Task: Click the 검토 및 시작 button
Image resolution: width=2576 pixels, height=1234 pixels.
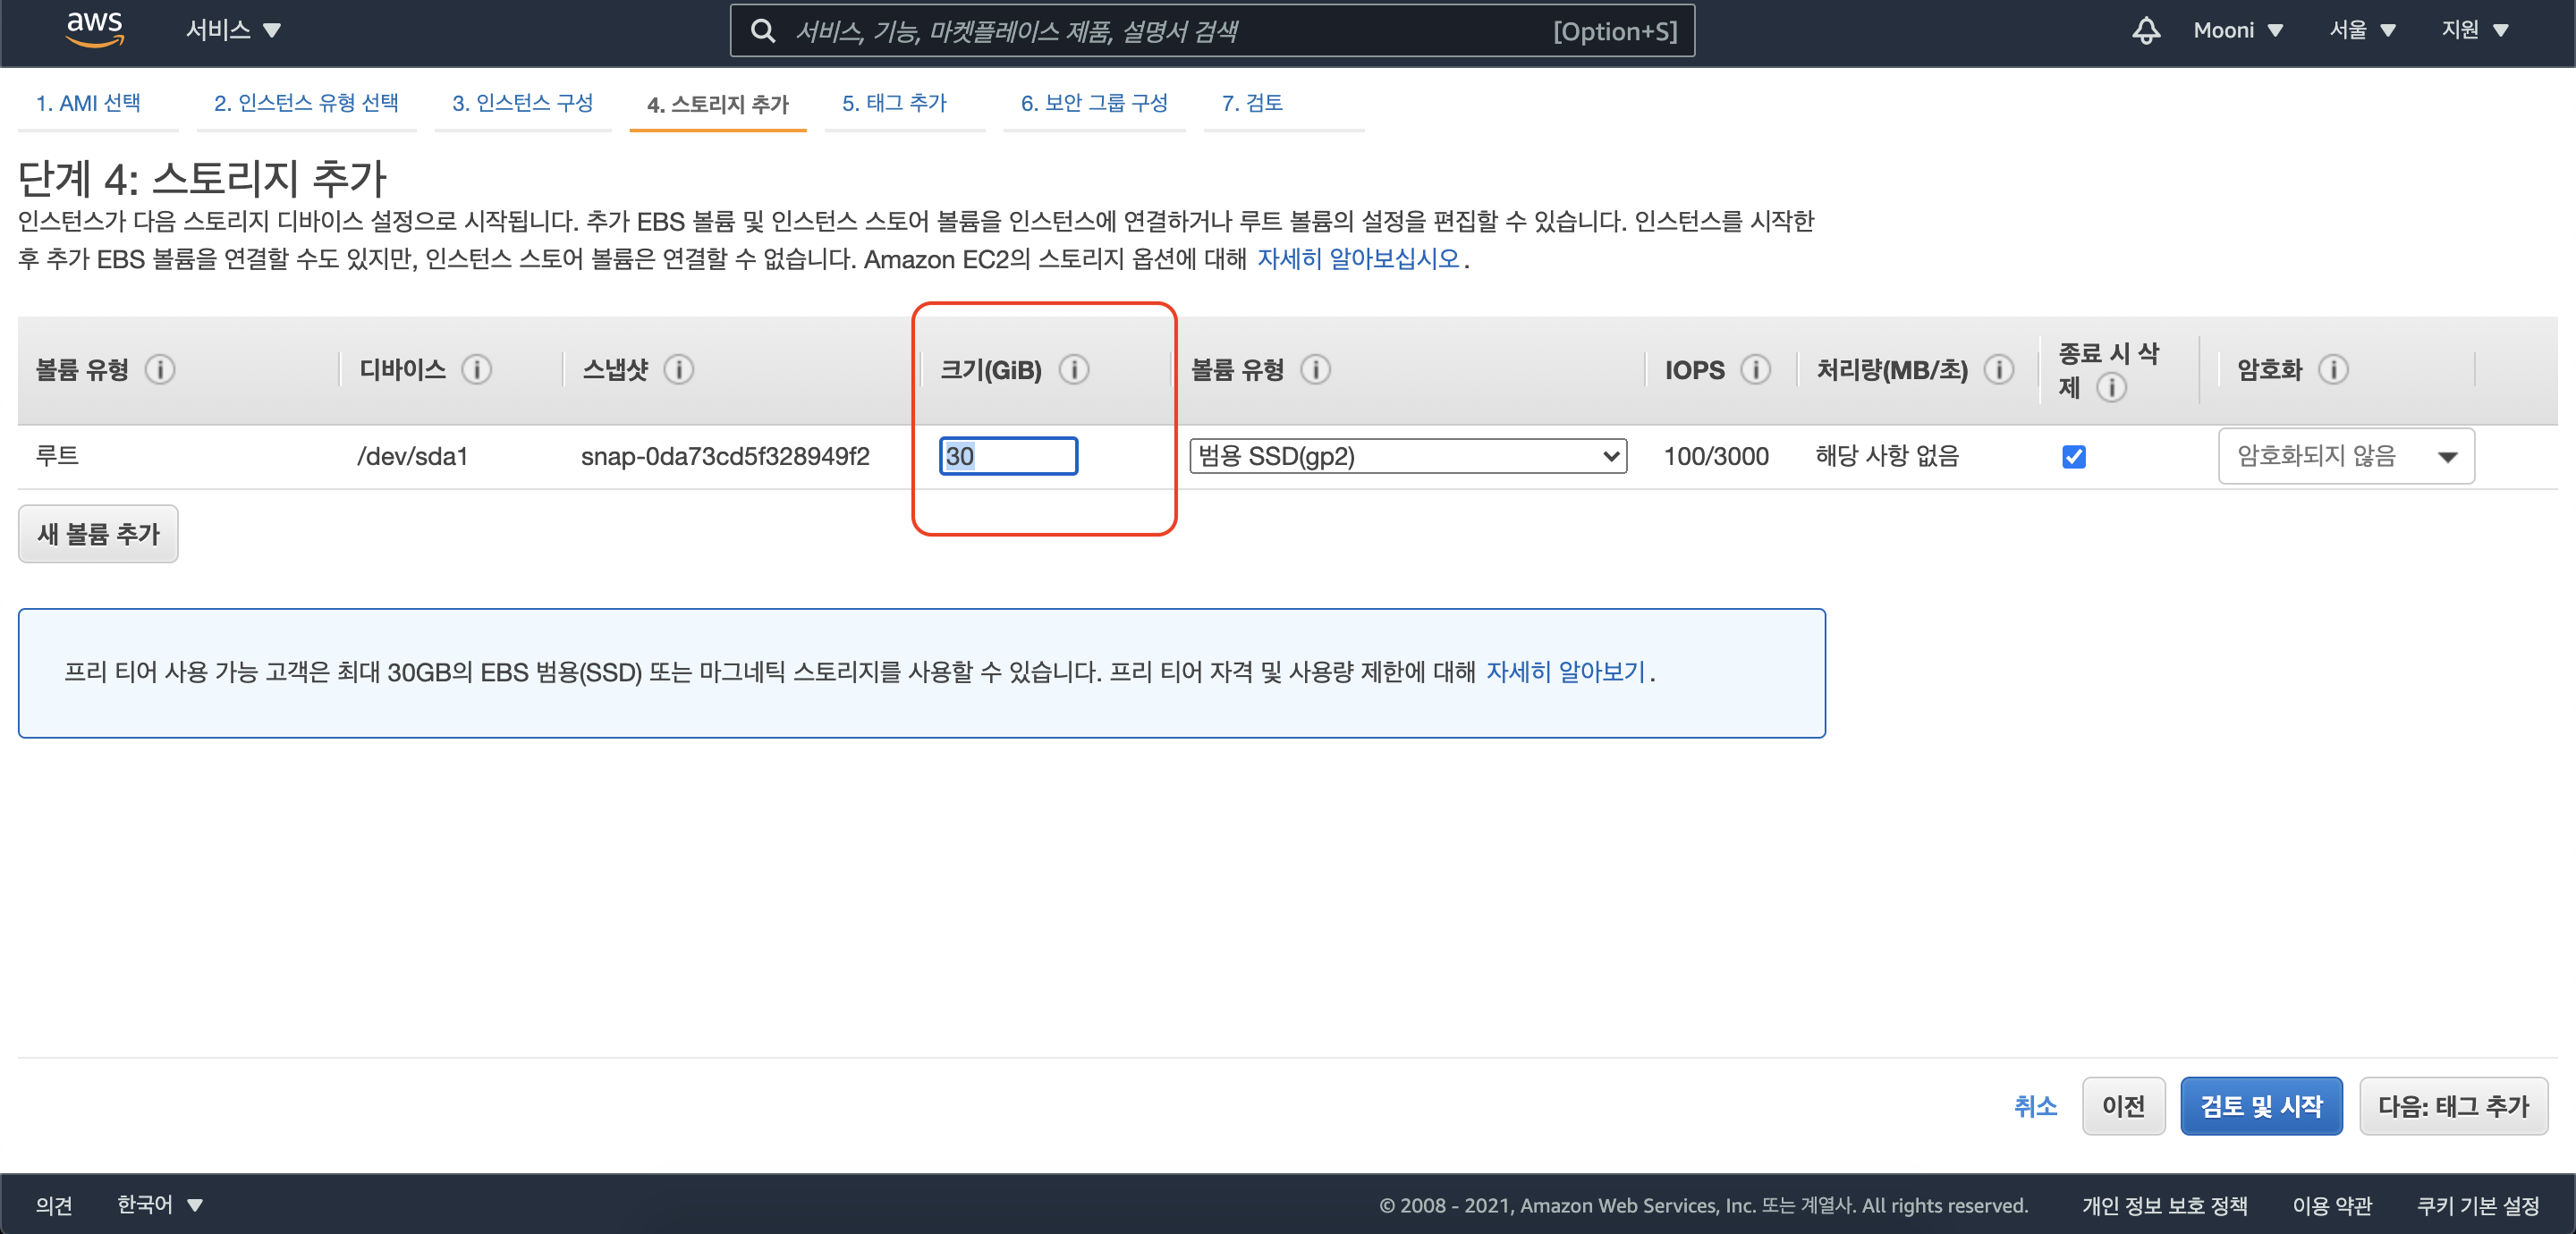Action: [2260, 1106]
